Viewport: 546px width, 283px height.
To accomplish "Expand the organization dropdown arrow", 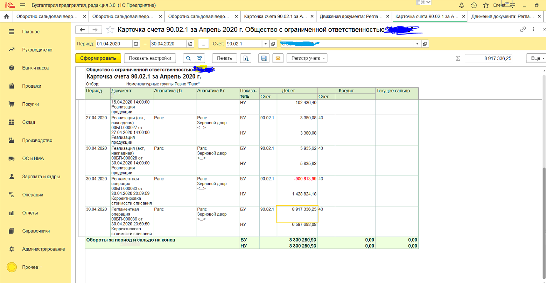I will 417,44.
